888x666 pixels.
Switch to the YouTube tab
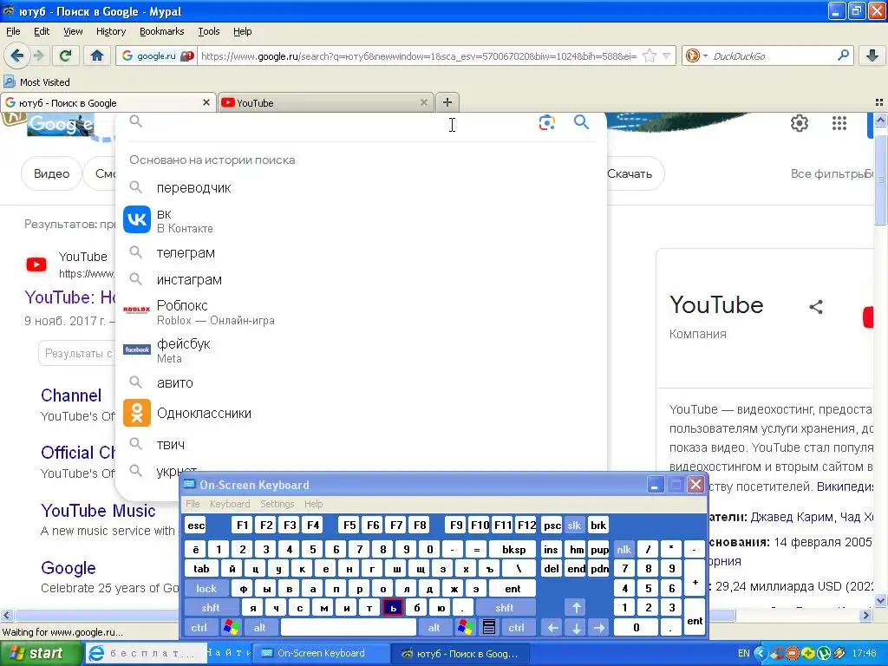pyautogui.click(x=326, y=102)
